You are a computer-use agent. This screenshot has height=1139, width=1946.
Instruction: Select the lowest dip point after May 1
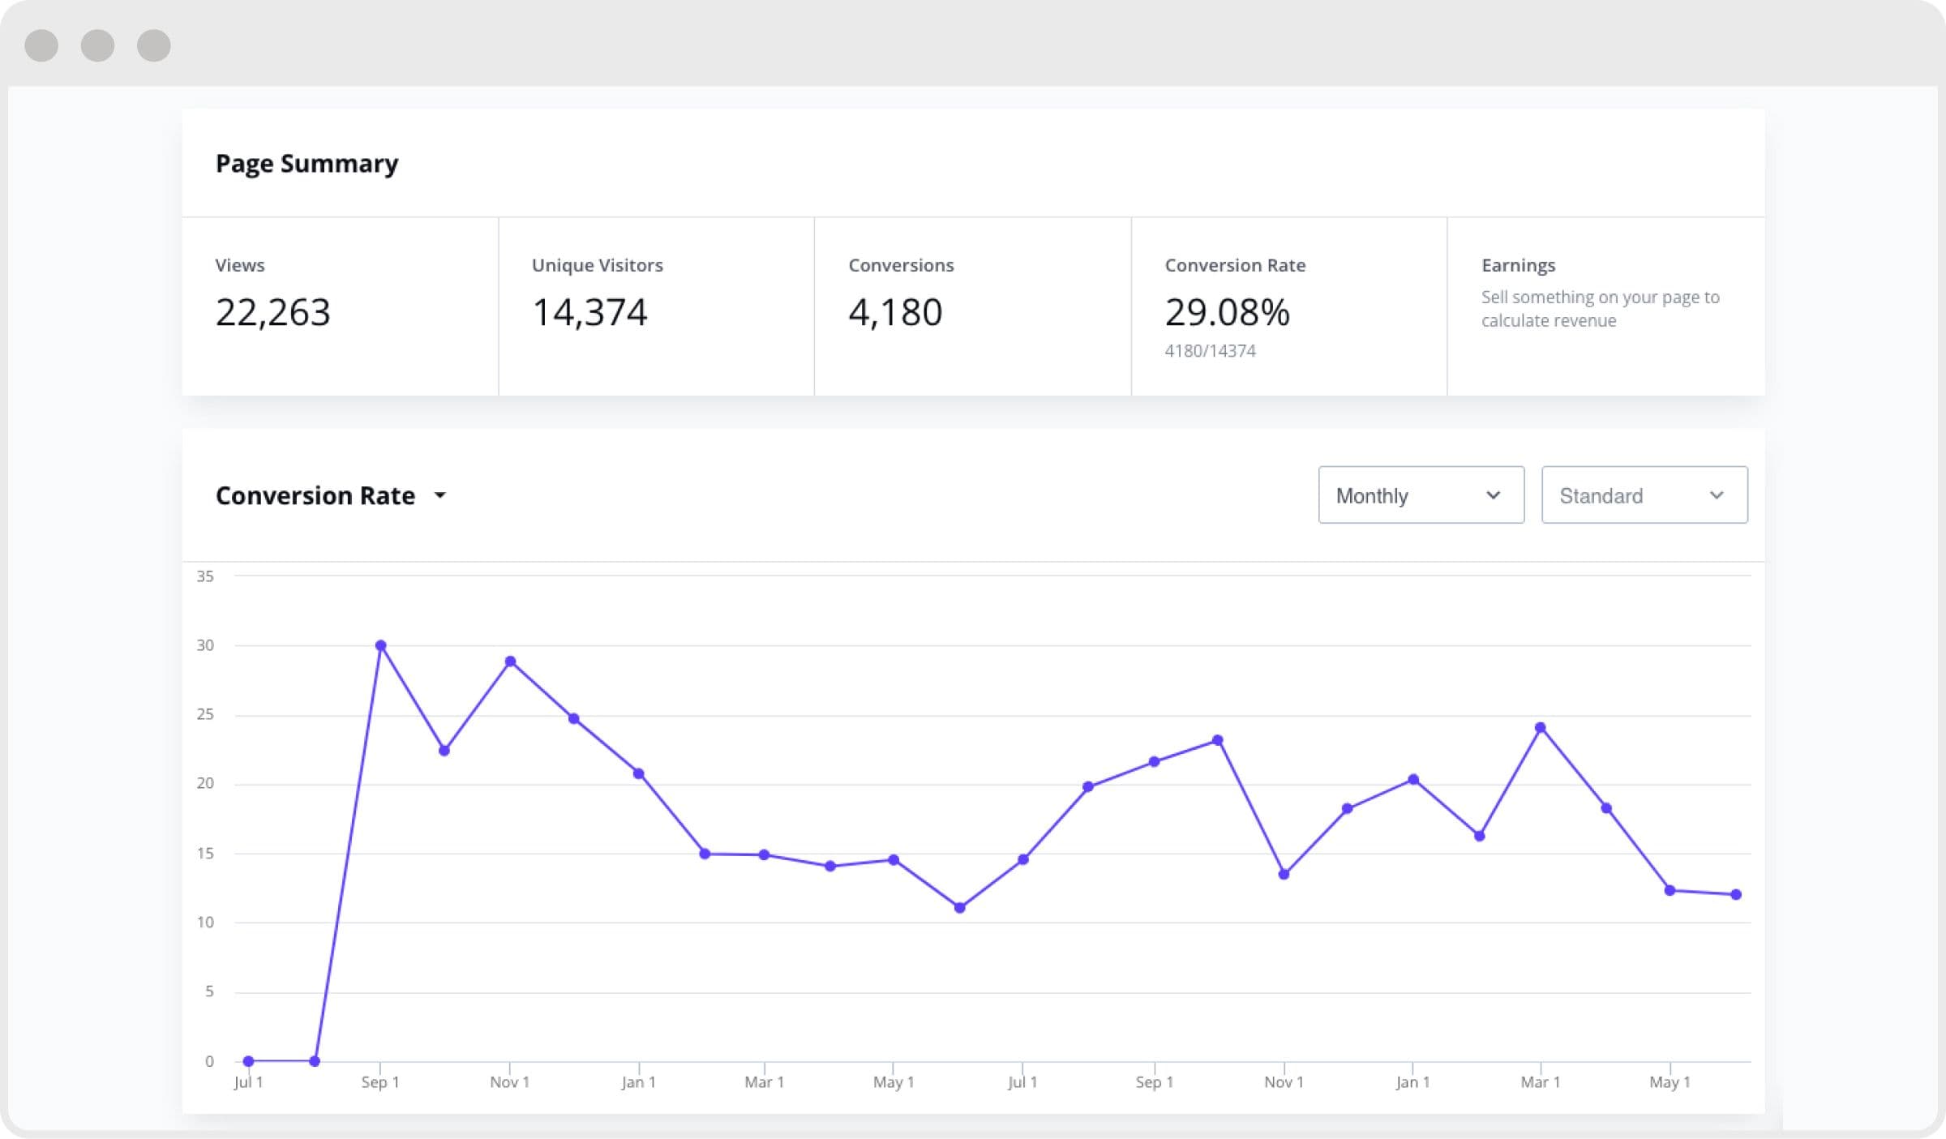pos(960,908)
